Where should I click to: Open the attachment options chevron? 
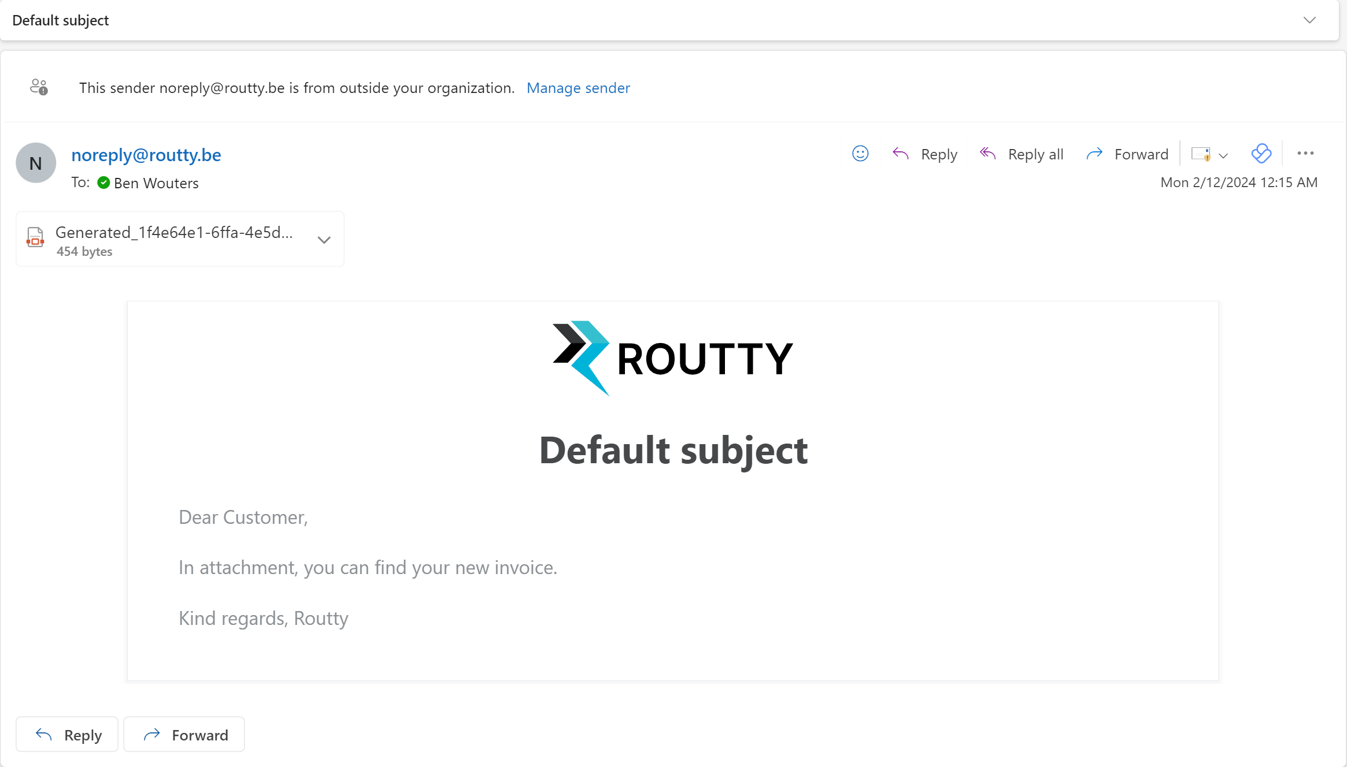tap(324, 240)
